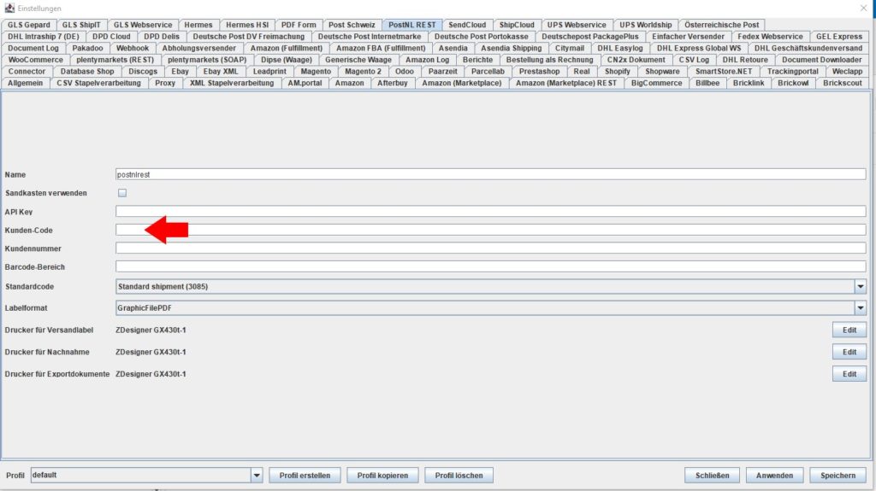Switch to the Trackingportal tab
The width and height of the screenshot is (876, 491).
click(x=792, y=72)
